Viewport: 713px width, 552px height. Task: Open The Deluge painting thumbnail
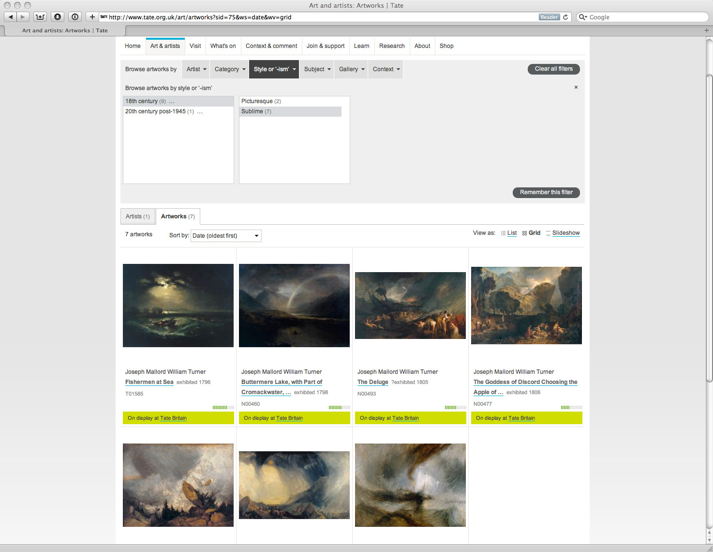pyautogui.click(x=410, y=306)
